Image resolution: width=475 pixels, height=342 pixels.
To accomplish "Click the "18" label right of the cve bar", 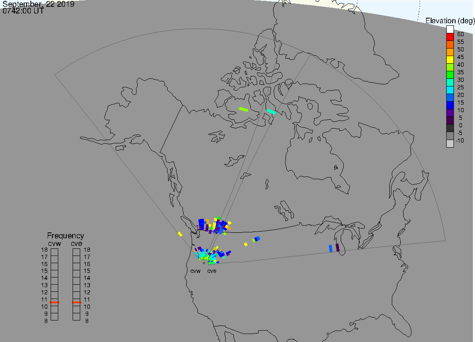I will tap(87, 250).
